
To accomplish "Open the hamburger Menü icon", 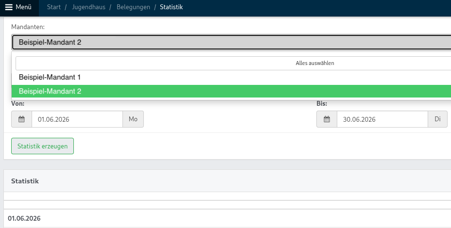I will (9, 7).
